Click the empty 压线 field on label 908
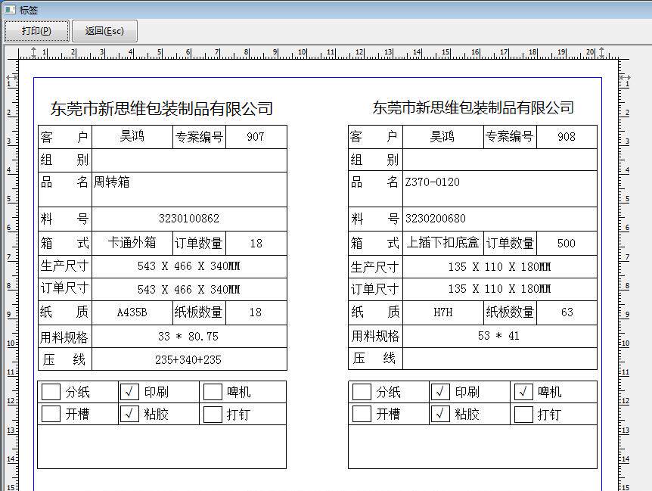Image resolution: width=652 pixels, height=491 pixels. pyautogui.click(x=500, y=359)
